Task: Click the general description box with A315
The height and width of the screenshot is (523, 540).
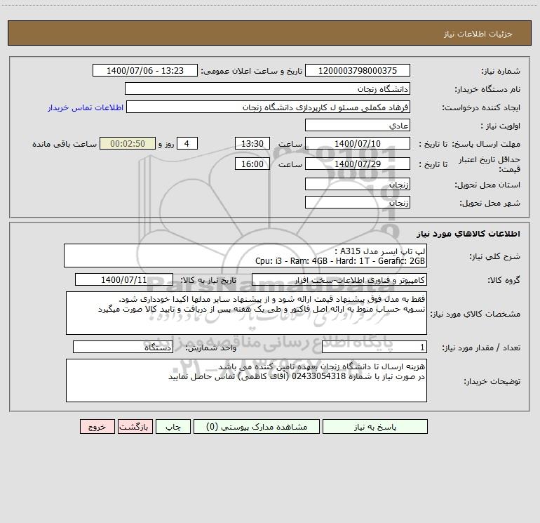Action: pos(245,256)
